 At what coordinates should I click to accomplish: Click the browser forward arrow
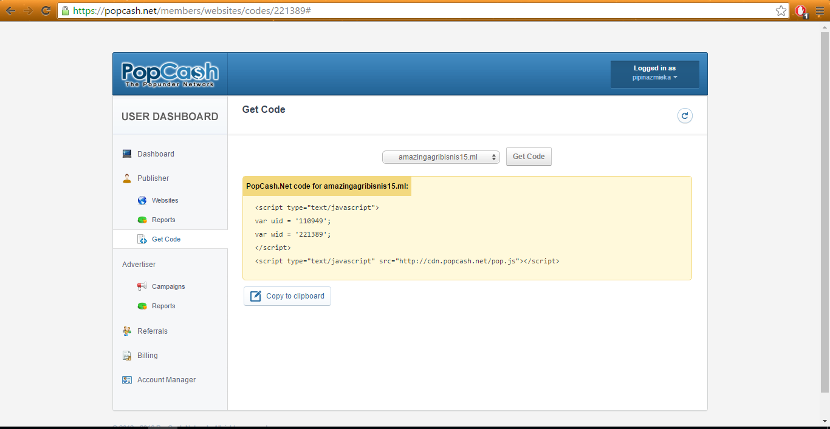click(28, 10)
